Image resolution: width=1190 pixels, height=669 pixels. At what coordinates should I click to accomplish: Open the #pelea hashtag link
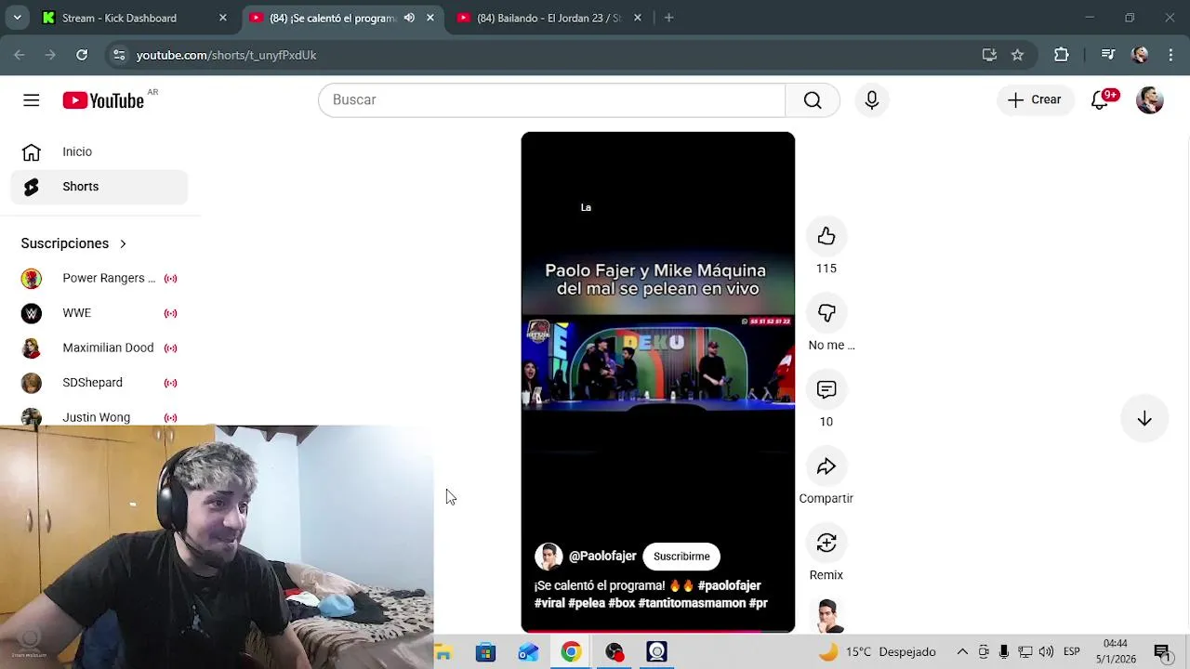click(x=587, y=603)
